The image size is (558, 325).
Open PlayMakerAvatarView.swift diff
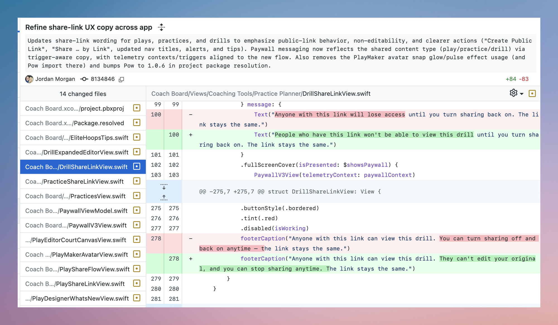click(x=83, y=254)
